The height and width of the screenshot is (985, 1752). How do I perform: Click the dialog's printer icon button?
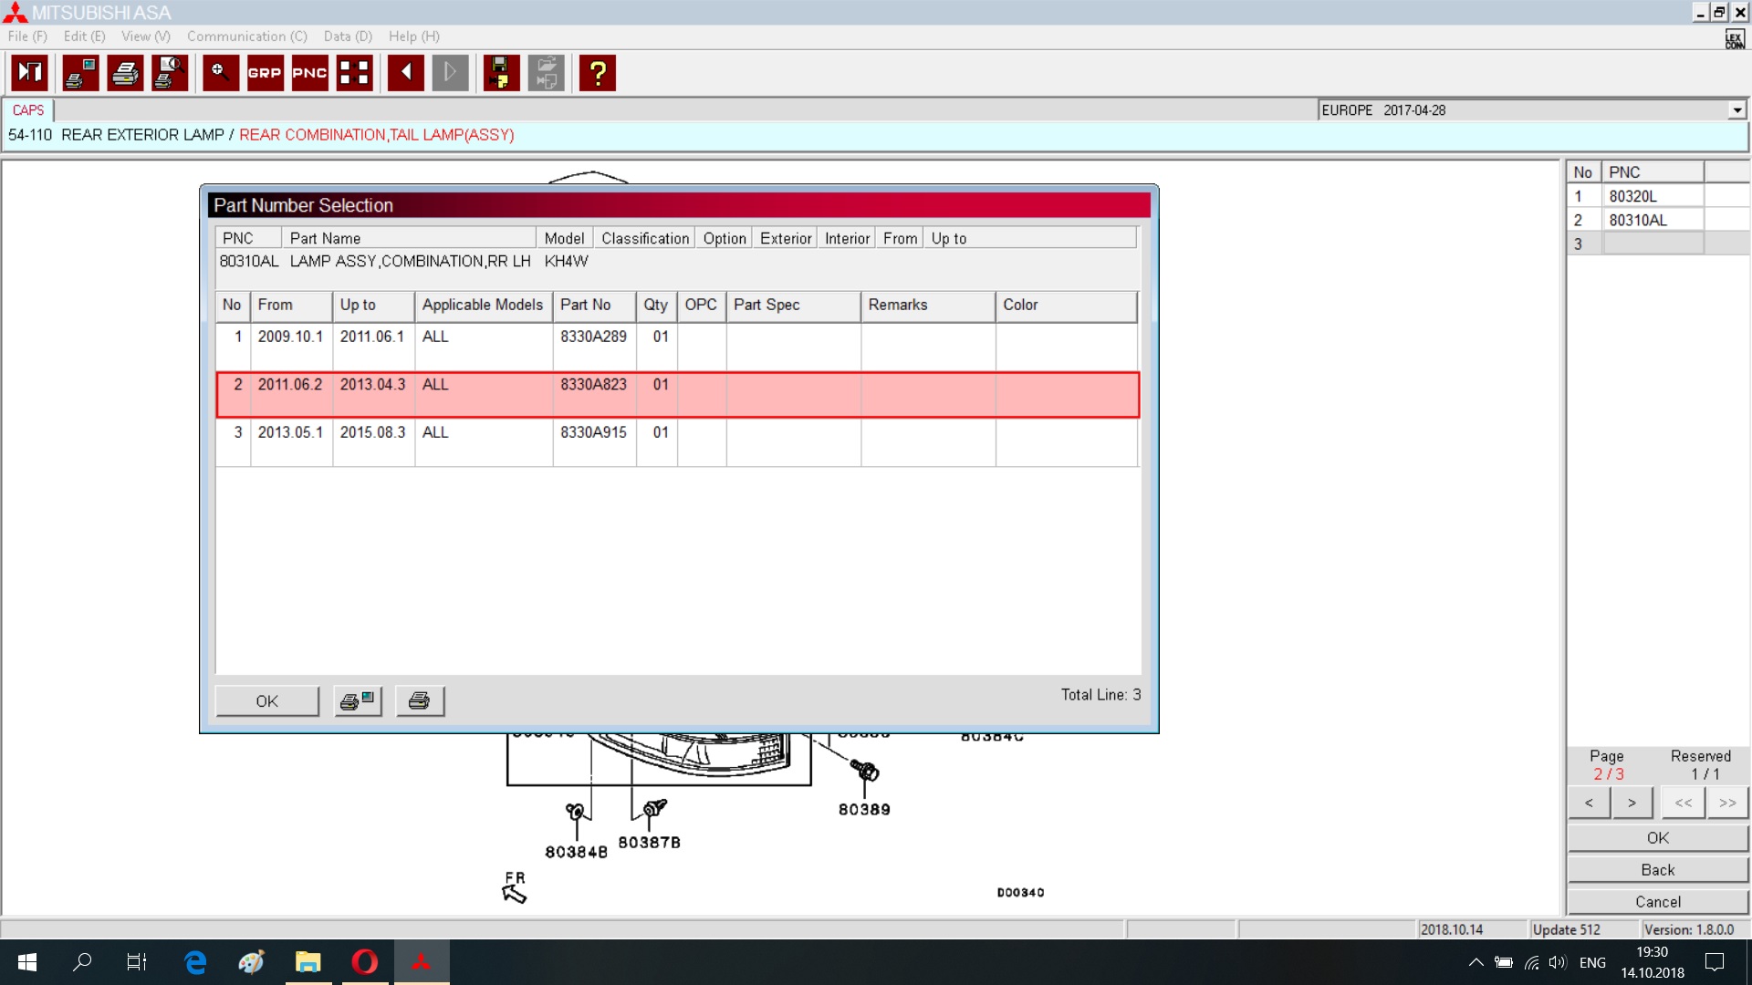pos(420,701)
